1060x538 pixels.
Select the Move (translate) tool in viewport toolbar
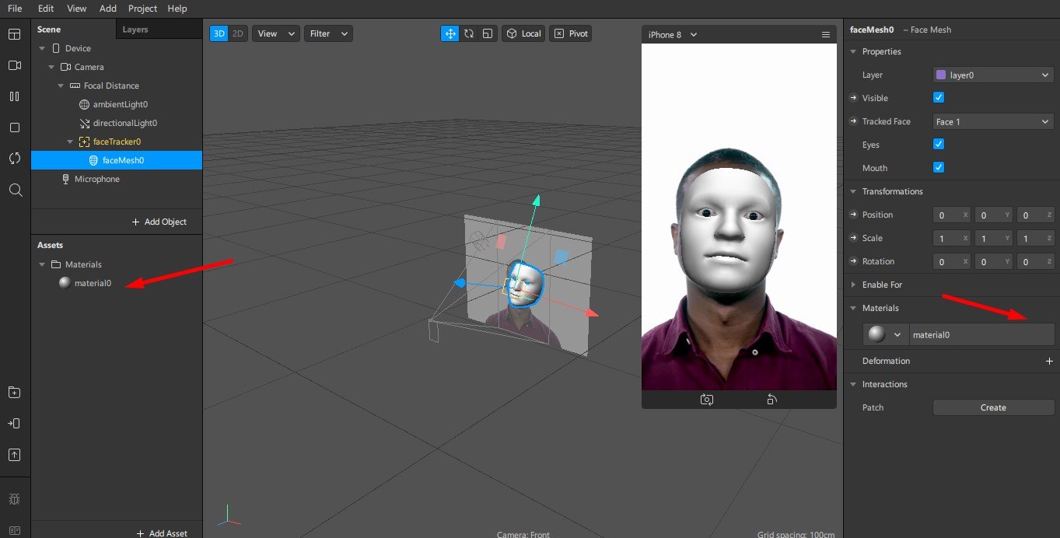tap(450, 33)
